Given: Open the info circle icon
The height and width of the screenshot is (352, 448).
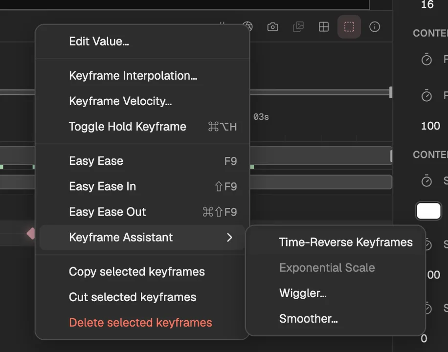Looking at the screenshot, I should [x=374, y=27].
